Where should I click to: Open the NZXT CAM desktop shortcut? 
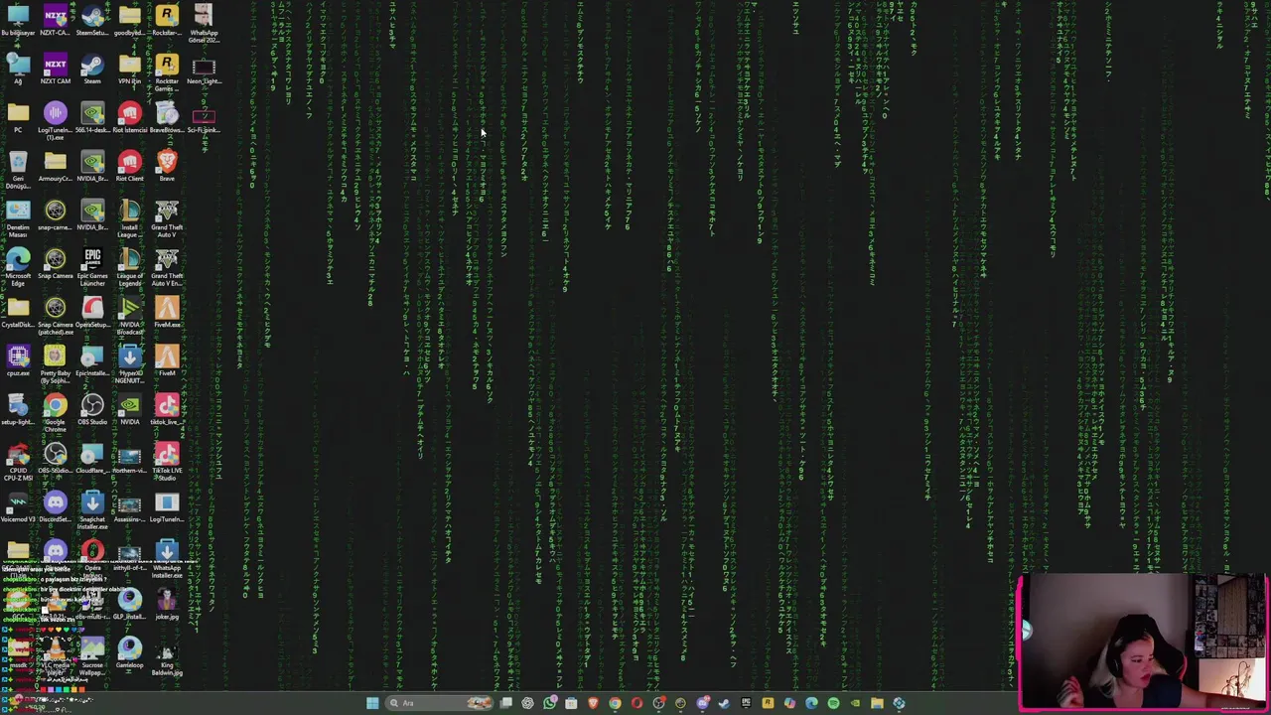click(55, 71)
